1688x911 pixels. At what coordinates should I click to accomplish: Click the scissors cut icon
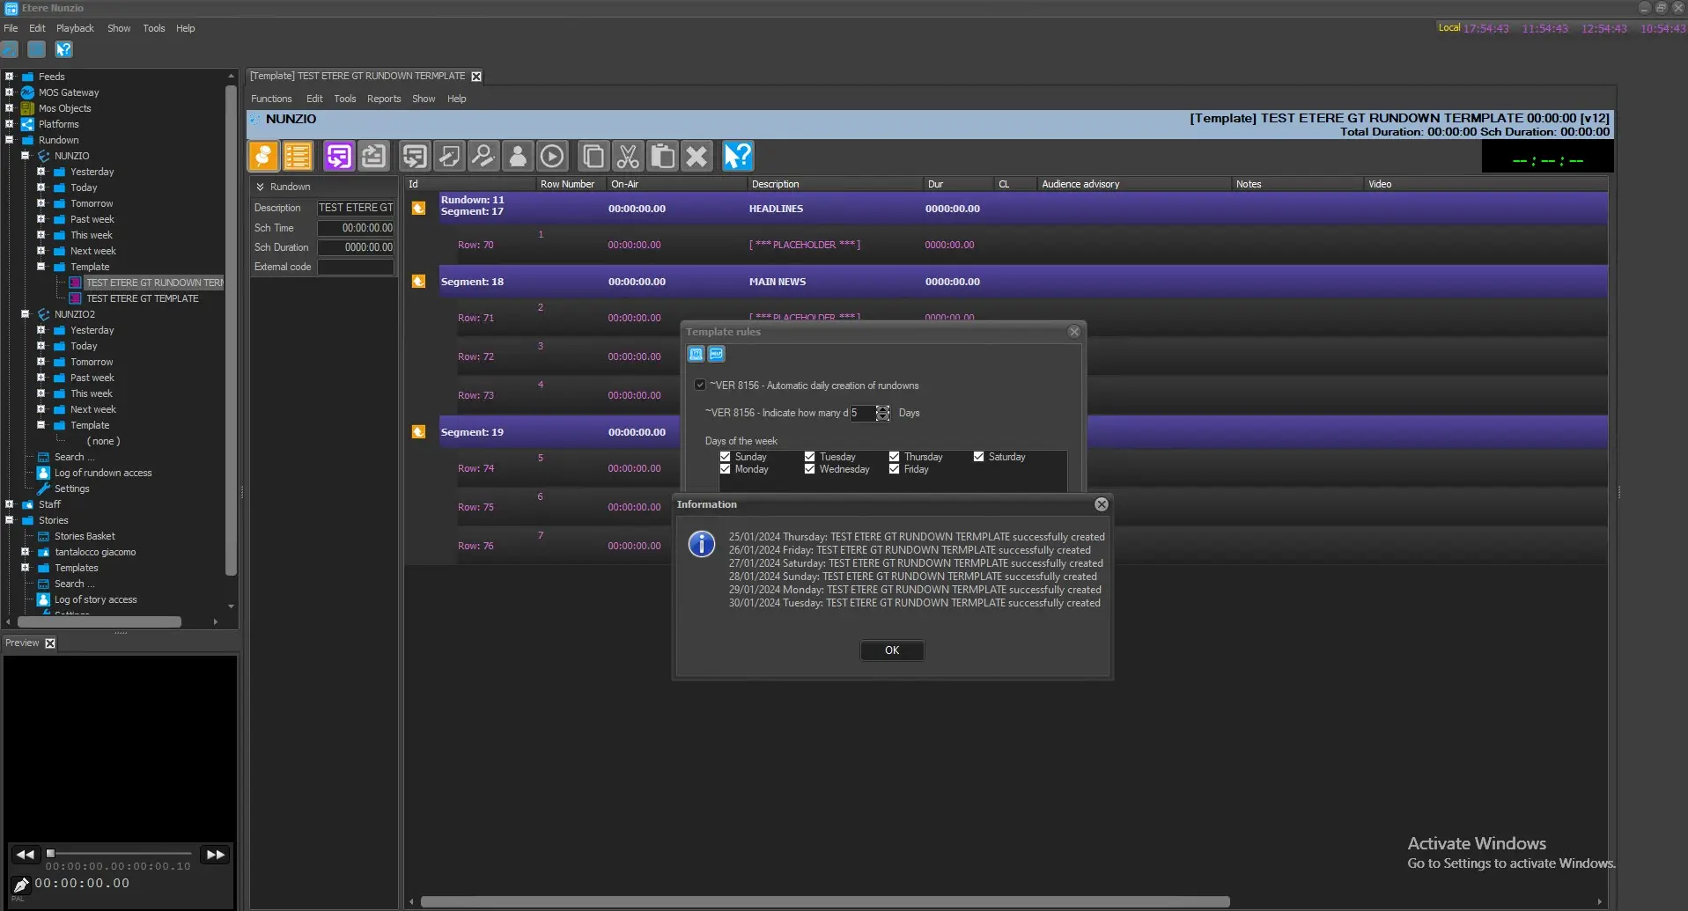pos(628,157)
